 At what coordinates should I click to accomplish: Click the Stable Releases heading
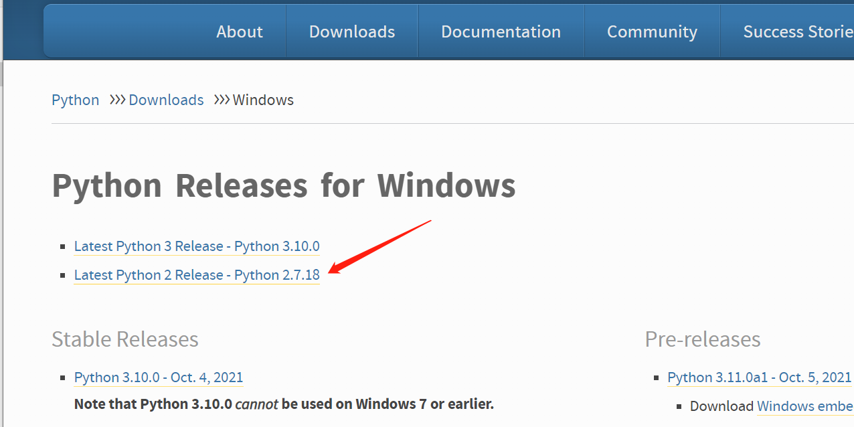pyautogui.click(x=125, y=339)
